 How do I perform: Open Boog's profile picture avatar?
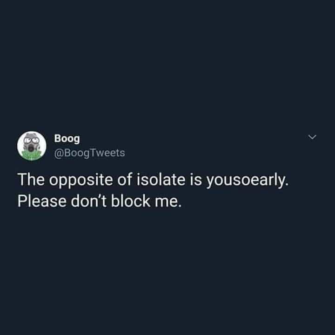pyautogui.click(x=31, y=146)
